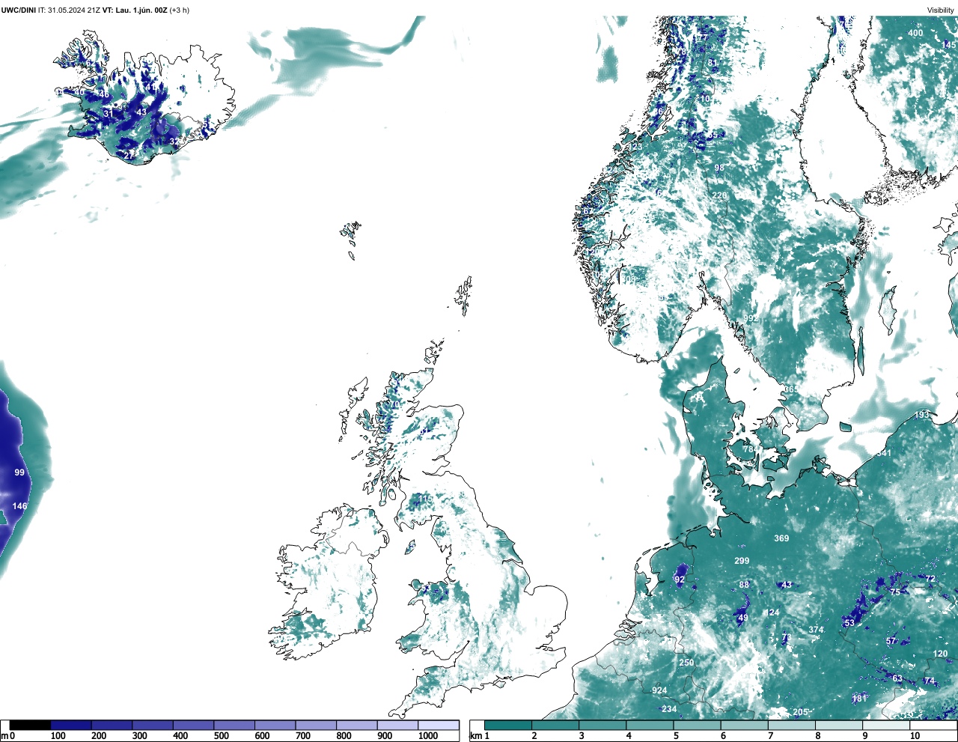Click the '365' visibility value on map
Viewport: 958px width, 742px height.
pyautogui.click(x=791, y=390)
